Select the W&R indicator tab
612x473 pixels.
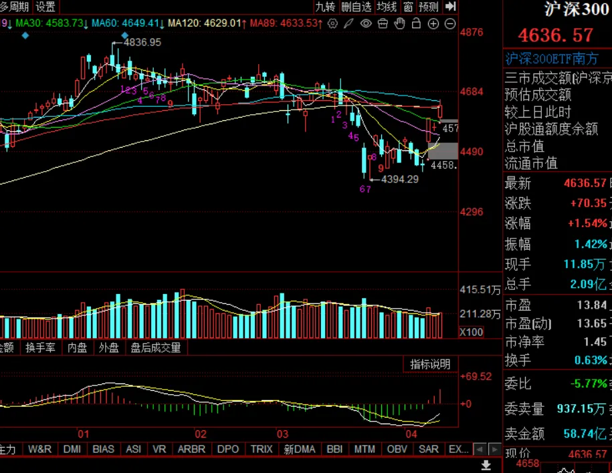tap(40, 449)
